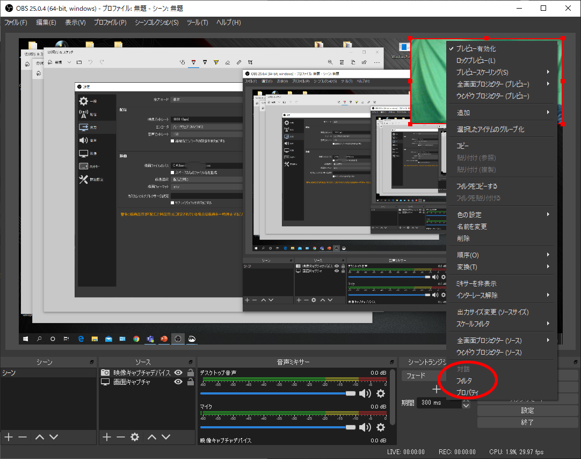Screen dimensions: 581x459
Task: Move scene down arrow in シーン panel
Action: 54,437
